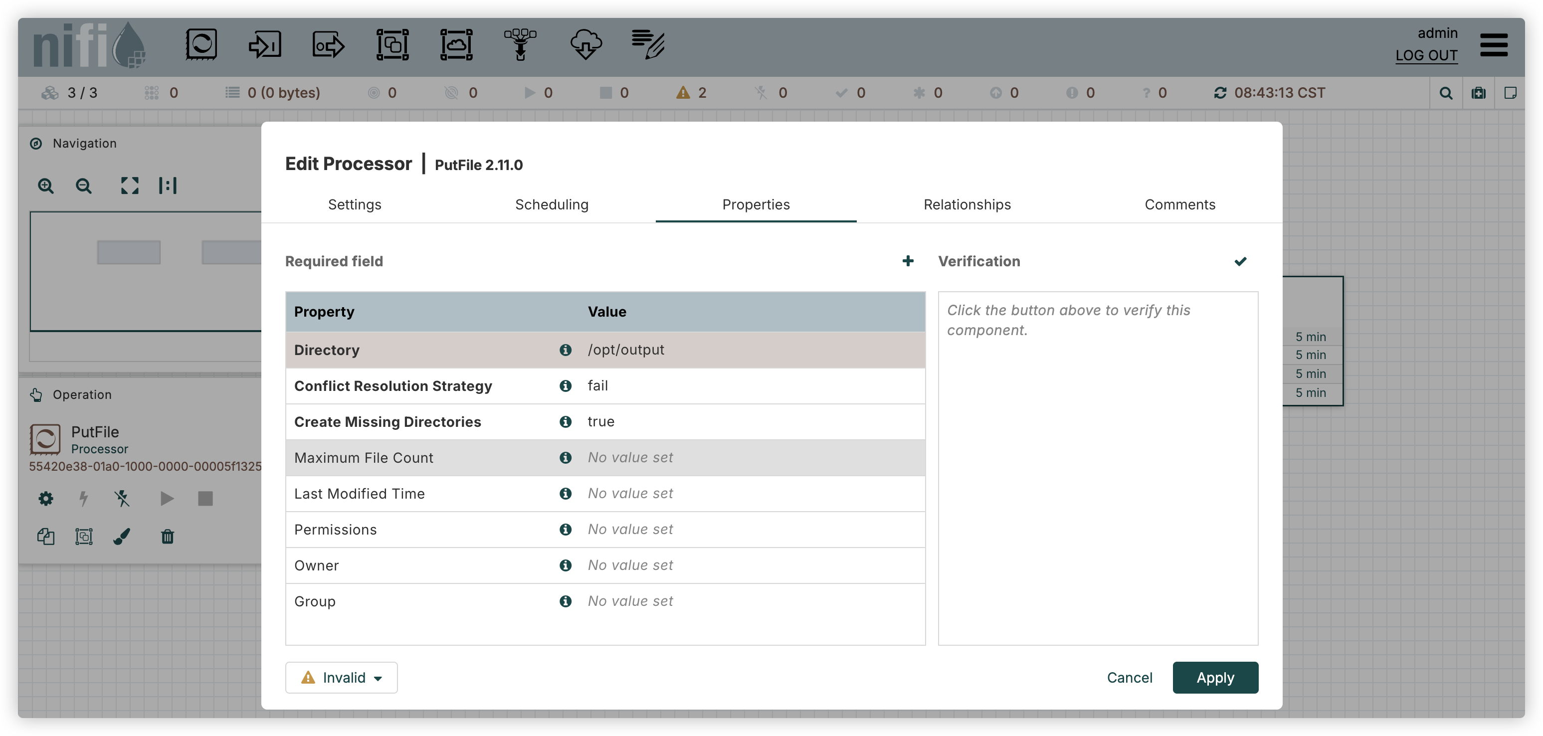Click the Delete trash icon in Operation

(x=168, y=537)
